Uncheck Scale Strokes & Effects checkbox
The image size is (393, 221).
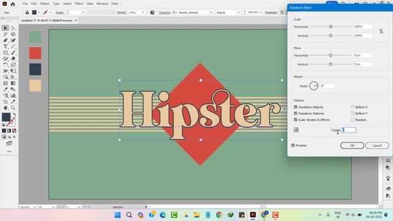[x=295, y=120]
